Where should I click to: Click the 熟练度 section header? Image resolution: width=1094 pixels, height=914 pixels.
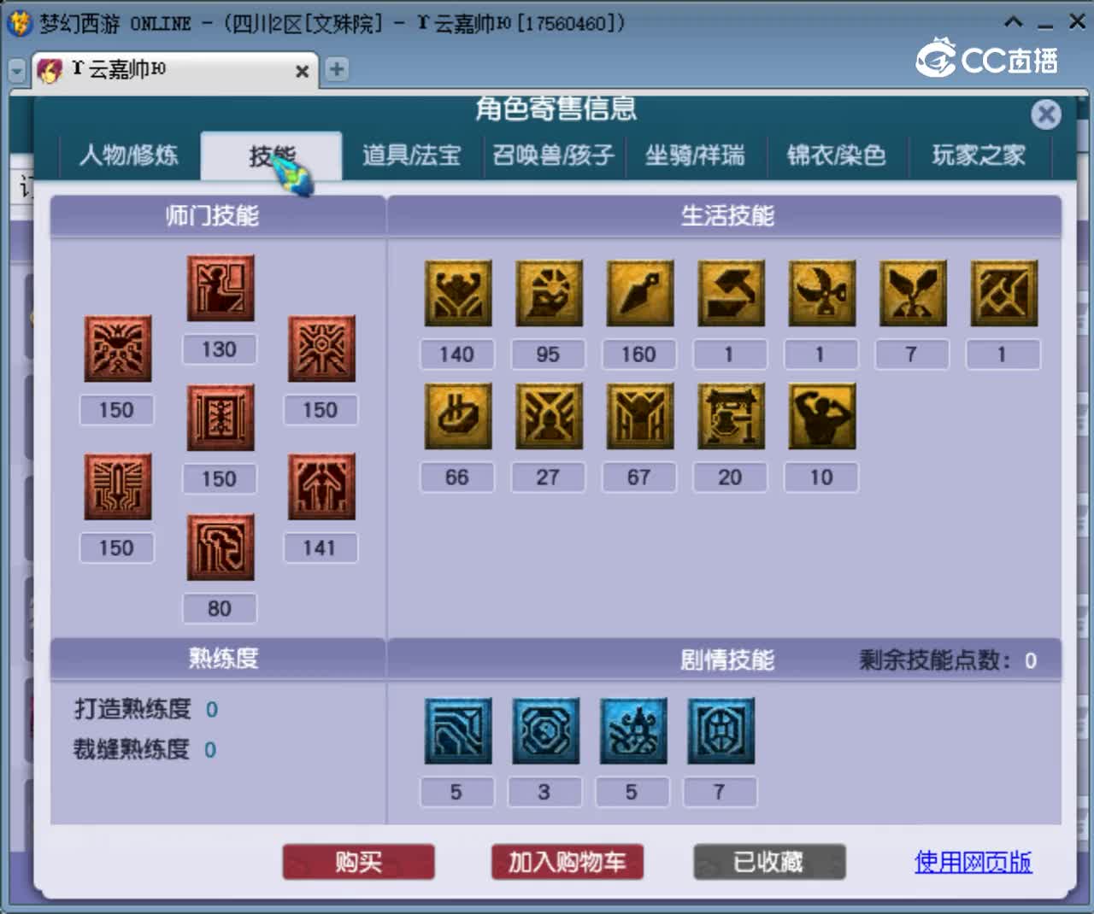pos(223,659)
